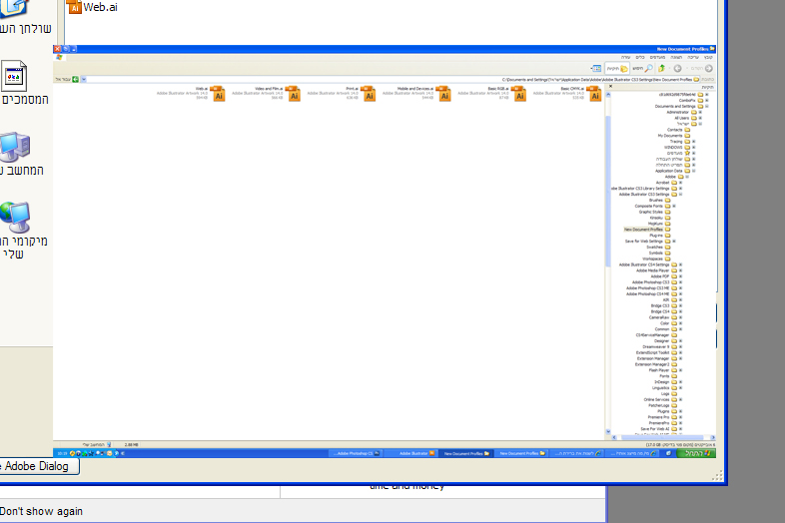Screen dimensions: 785x523
Task: Click the folder tree scroll-up arrow
Action: (608, 95)
